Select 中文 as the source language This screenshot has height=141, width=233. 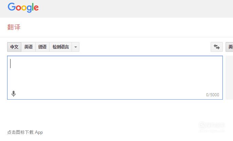(x=14, y=47)
